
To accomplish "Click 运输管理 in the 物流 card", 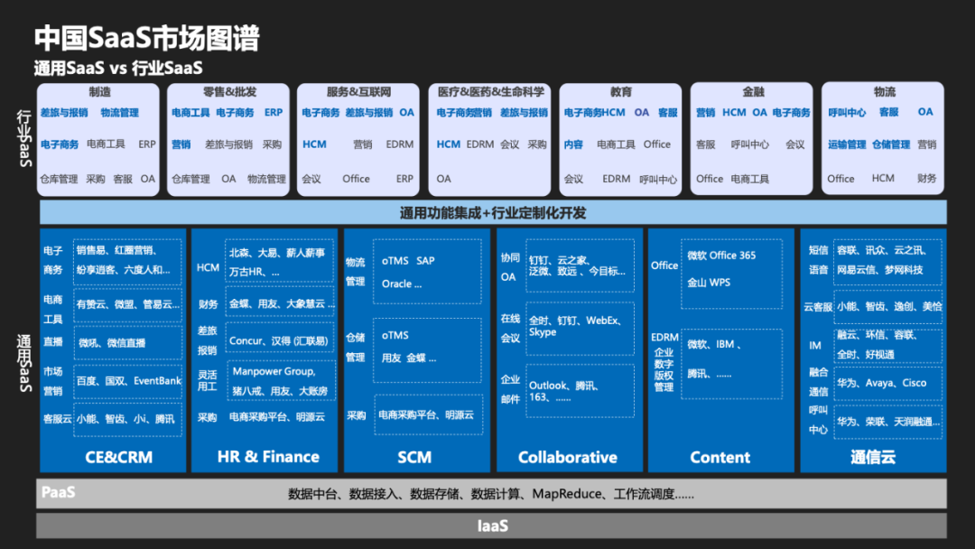I will (x=847, y=144).
